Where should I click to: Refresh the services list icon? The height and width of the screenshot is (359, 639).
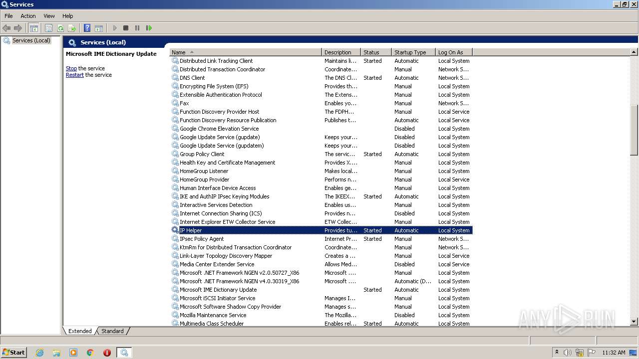tap(60, 28)
